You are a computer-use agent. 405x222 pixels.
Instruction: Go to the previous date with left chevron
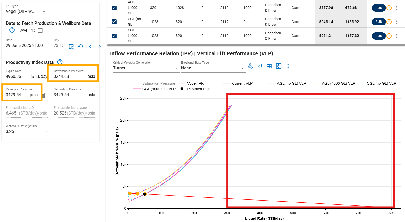90,46
